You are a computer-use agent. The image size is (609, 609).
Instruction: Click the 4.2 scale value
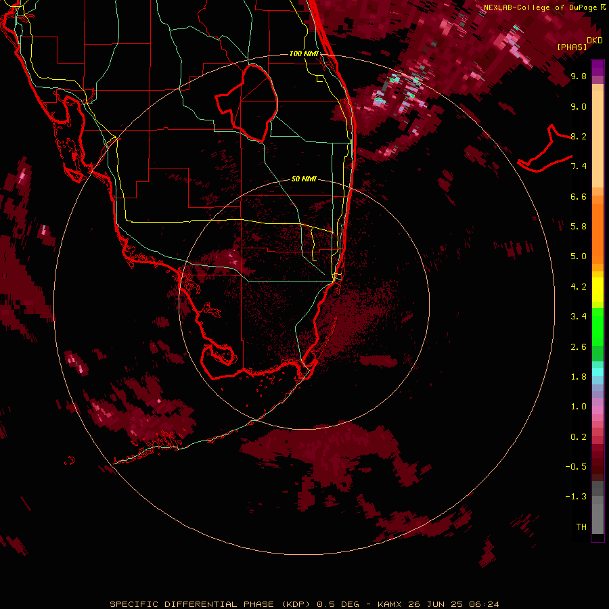[x=579, y=287]
